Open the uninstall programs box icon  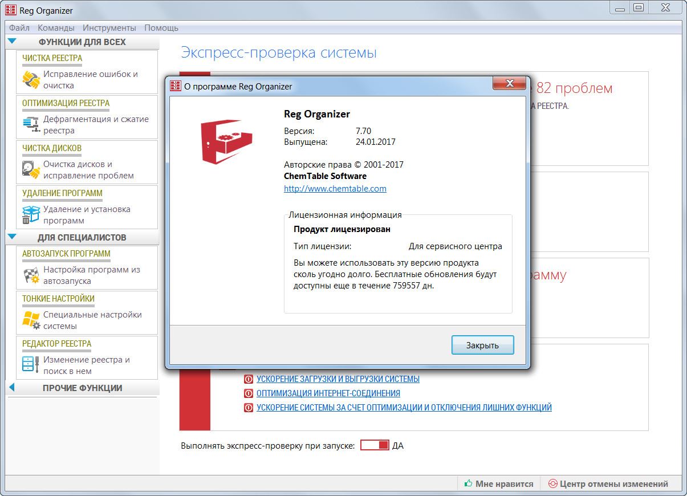(x=31, y=215)
